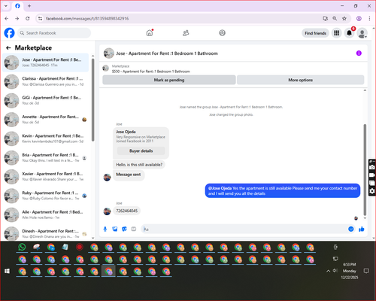Image resolution: width=376 pixels, height=301 pixels.
Task: Open the Jose apartment conversation
Action: click(46, 62)
